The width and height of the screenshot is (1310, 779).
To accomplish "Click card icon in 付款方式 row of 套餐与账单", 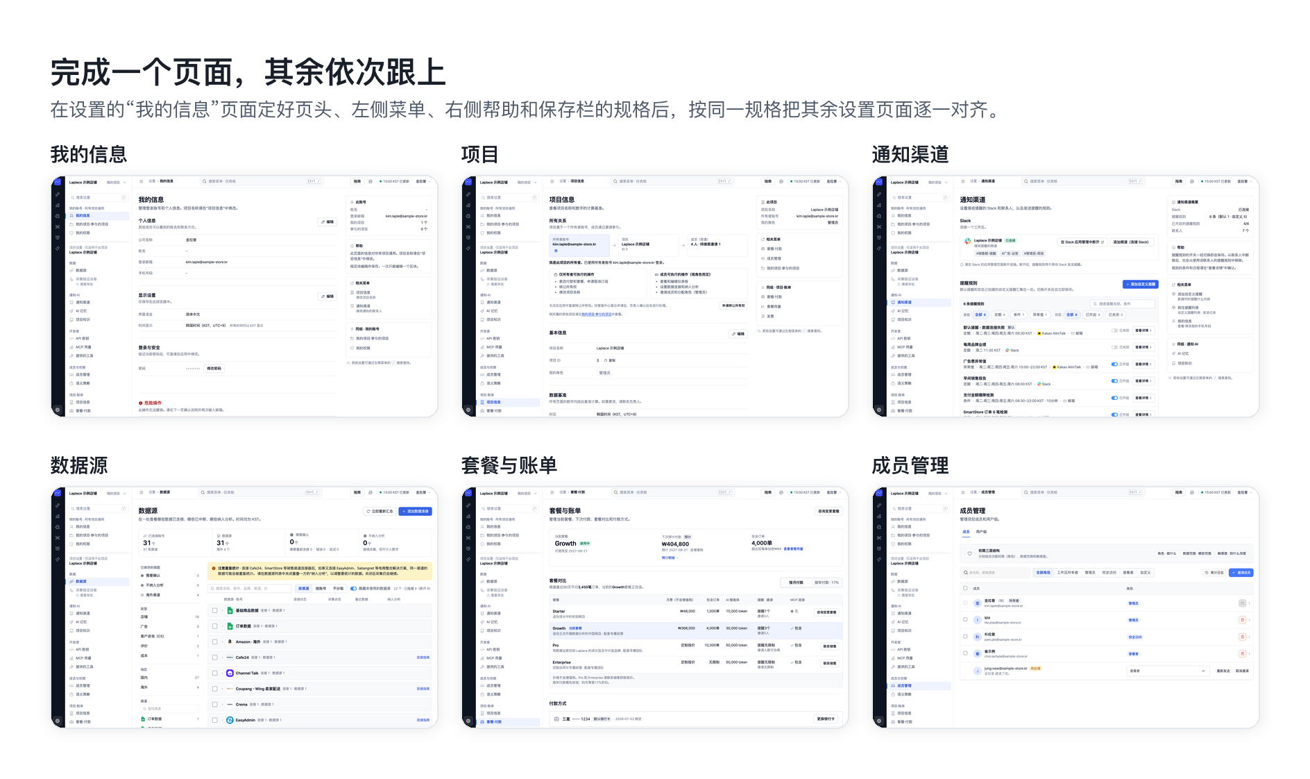I will click(x=556, y=719).
